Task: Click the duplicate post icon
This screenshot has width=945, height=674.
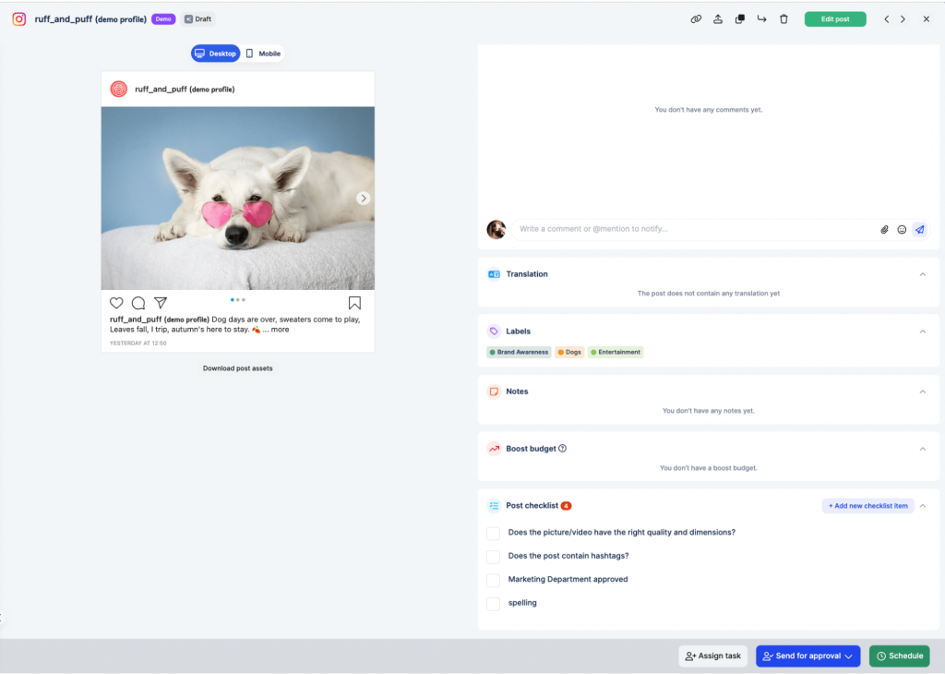Action: [x=740, y=19]
